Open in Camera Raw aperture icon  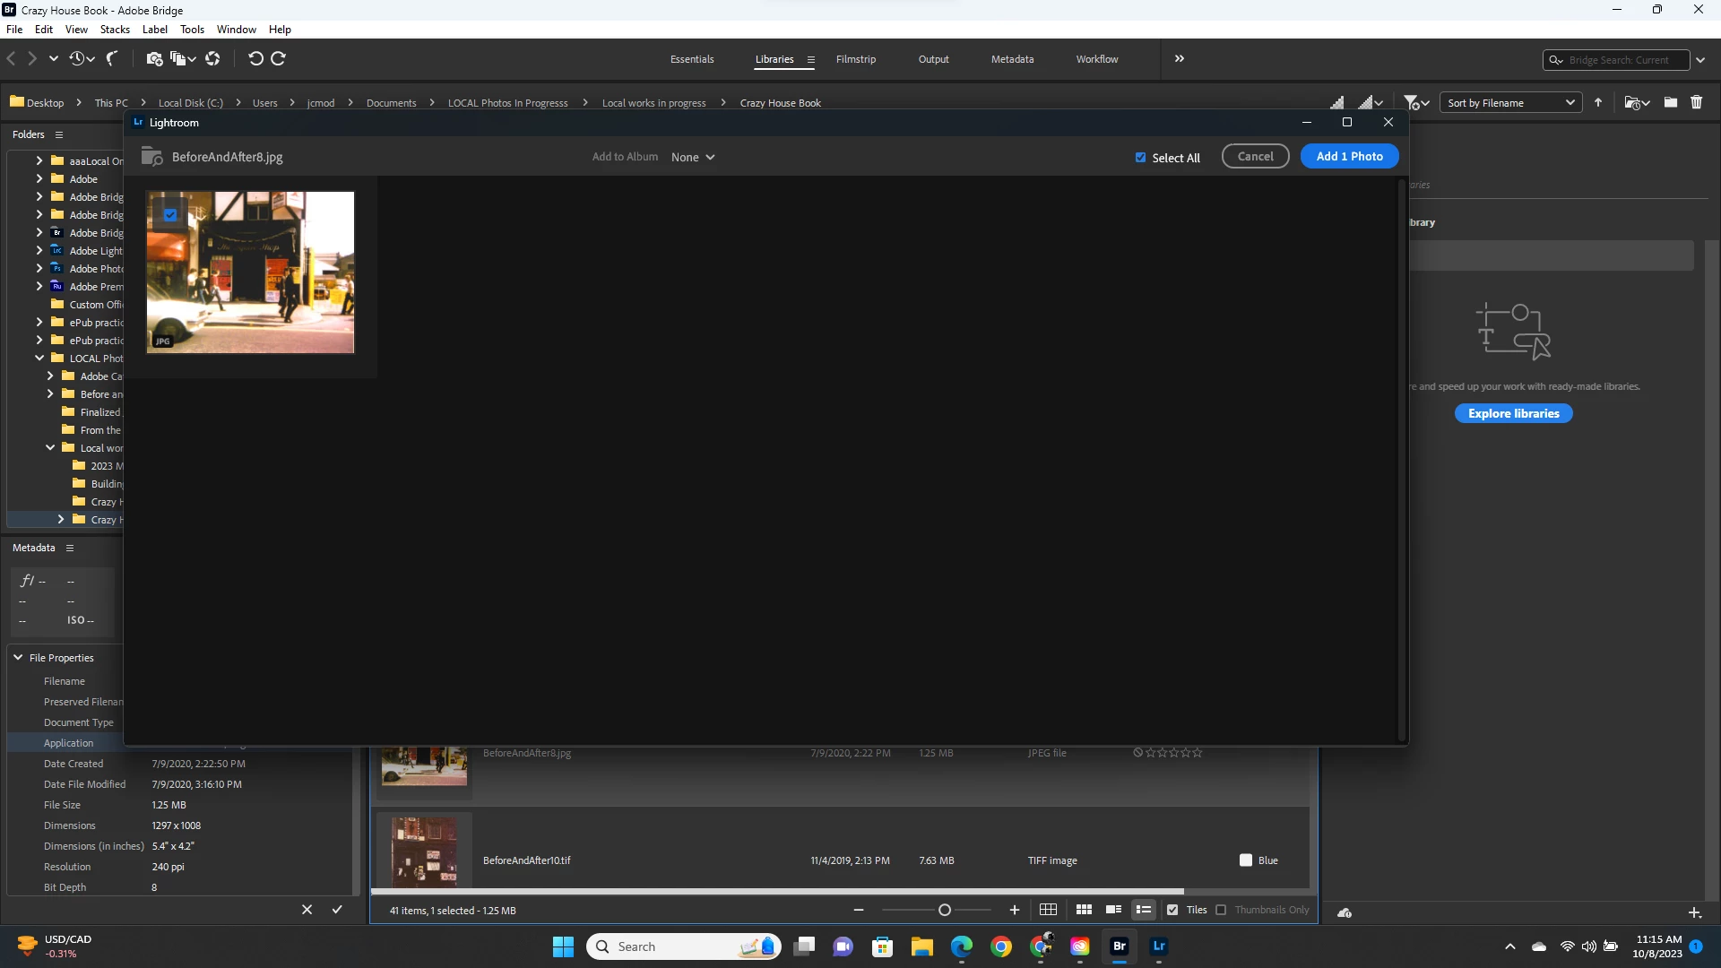pos(212,58)
